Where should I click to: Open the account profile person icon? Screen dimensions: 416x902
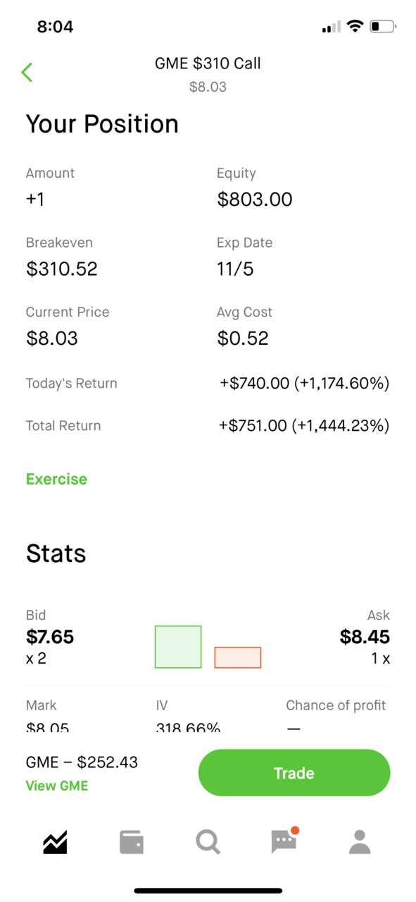point(360,842)
